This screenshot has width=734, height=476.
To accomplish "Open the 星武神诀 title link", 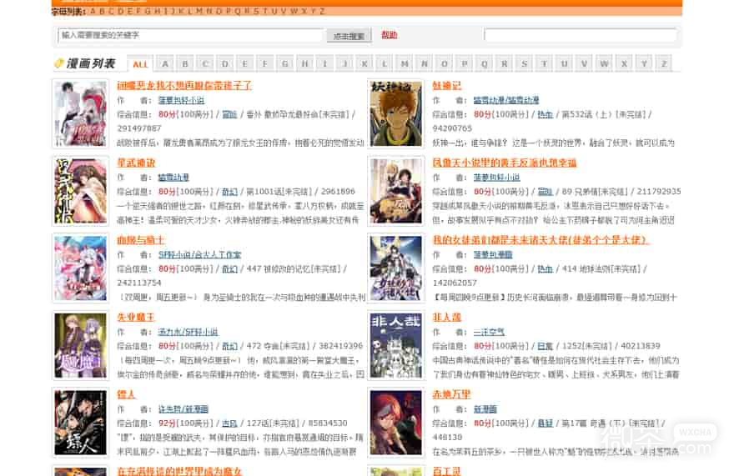I will 136,163.
